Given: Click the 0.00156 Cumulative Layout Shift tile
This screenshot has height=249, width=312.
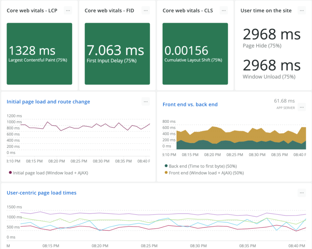Looking at the screenshot, I should pos(195,53).
